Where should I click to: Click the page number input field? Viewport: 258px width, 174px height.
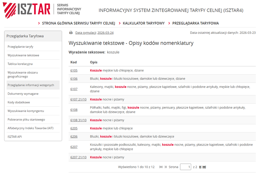pos(186,167)
